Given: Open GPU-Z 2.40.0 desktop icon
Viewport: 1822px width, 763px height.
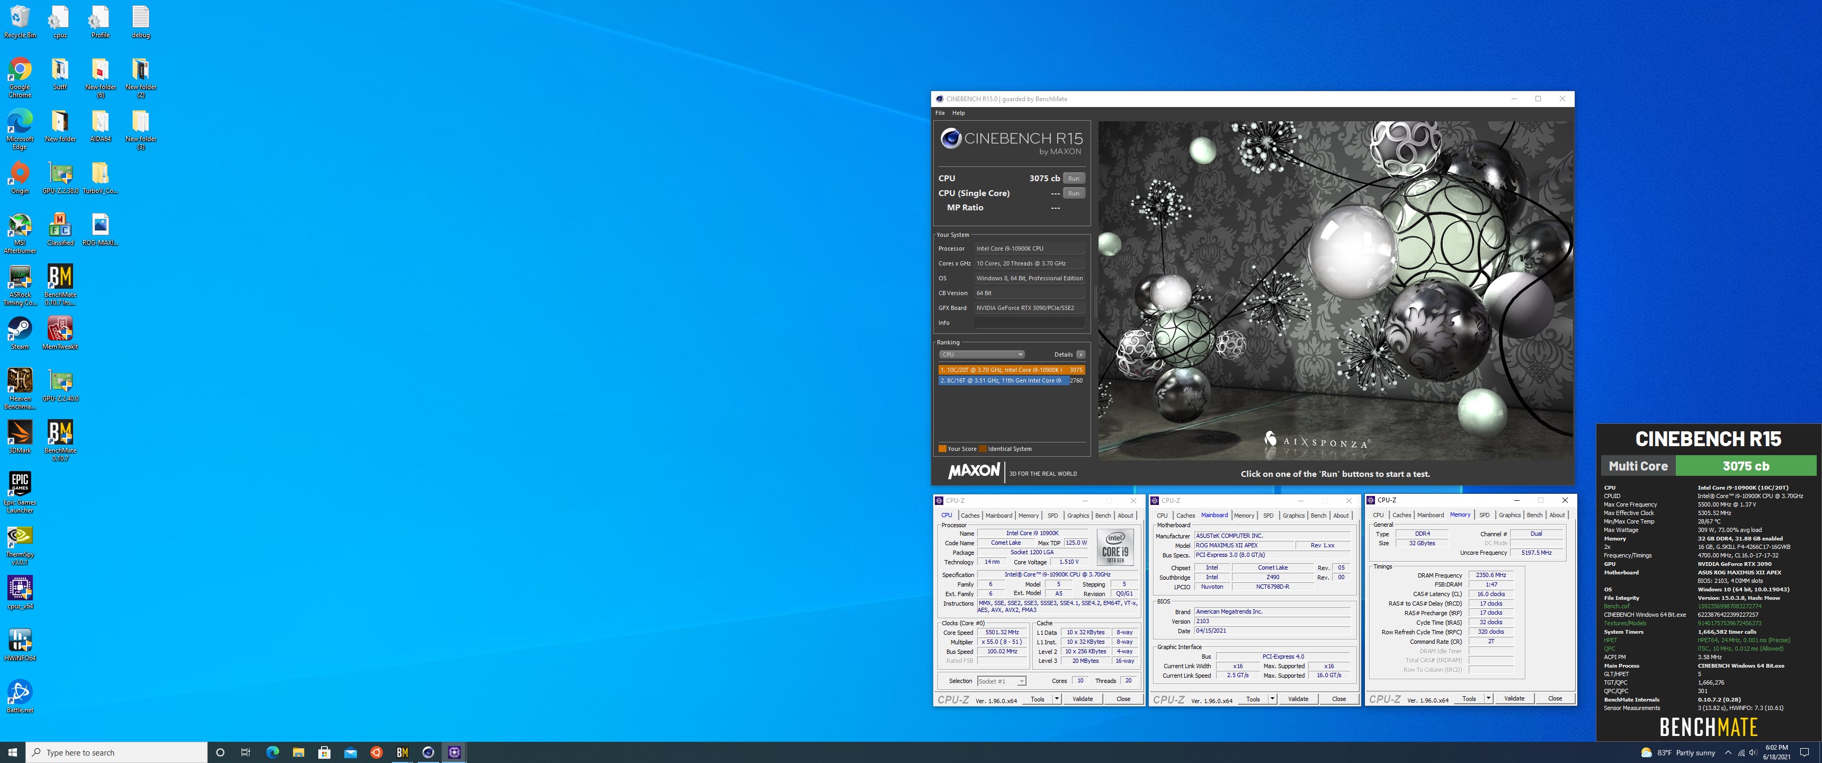Looking at the screenshot, I should (60, 385).
